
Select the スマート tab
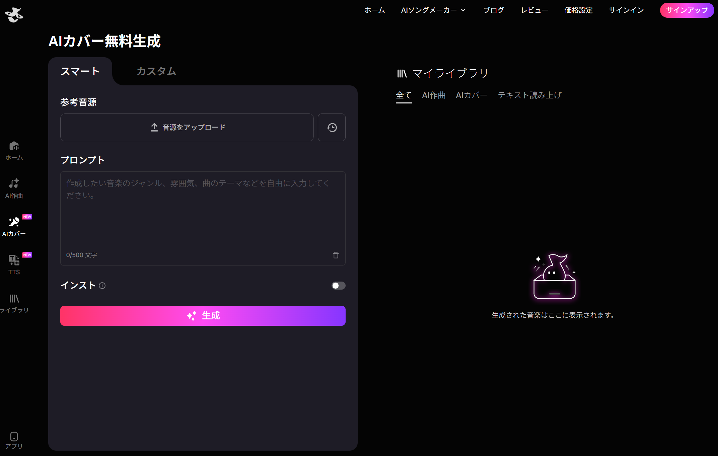(x=80, y=71)
